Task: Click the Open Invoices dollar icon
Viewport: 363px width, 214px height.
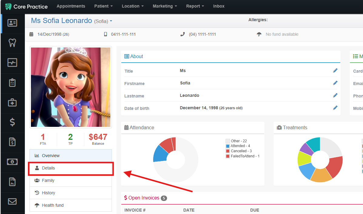Action: click(126, 198)
